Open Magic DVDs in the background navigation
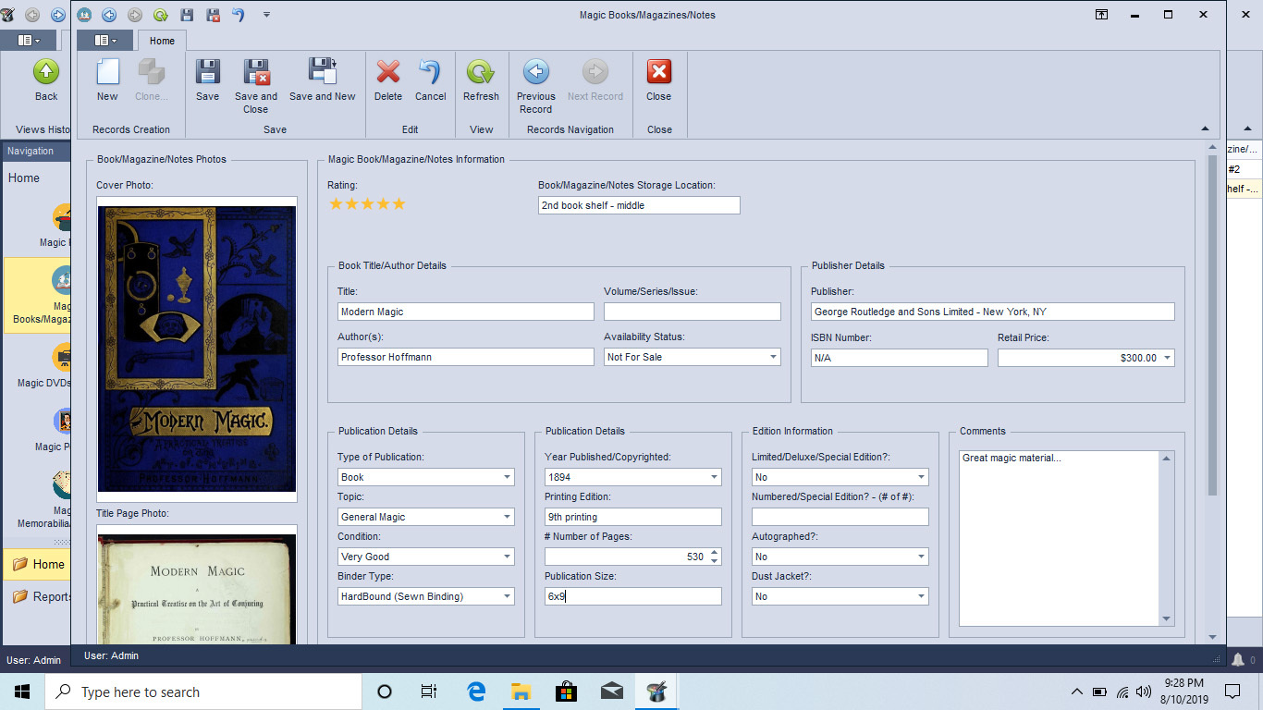 coord(43,367)
